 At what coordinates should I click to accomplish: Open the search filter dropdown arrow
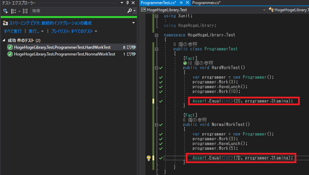pos(135,11)
